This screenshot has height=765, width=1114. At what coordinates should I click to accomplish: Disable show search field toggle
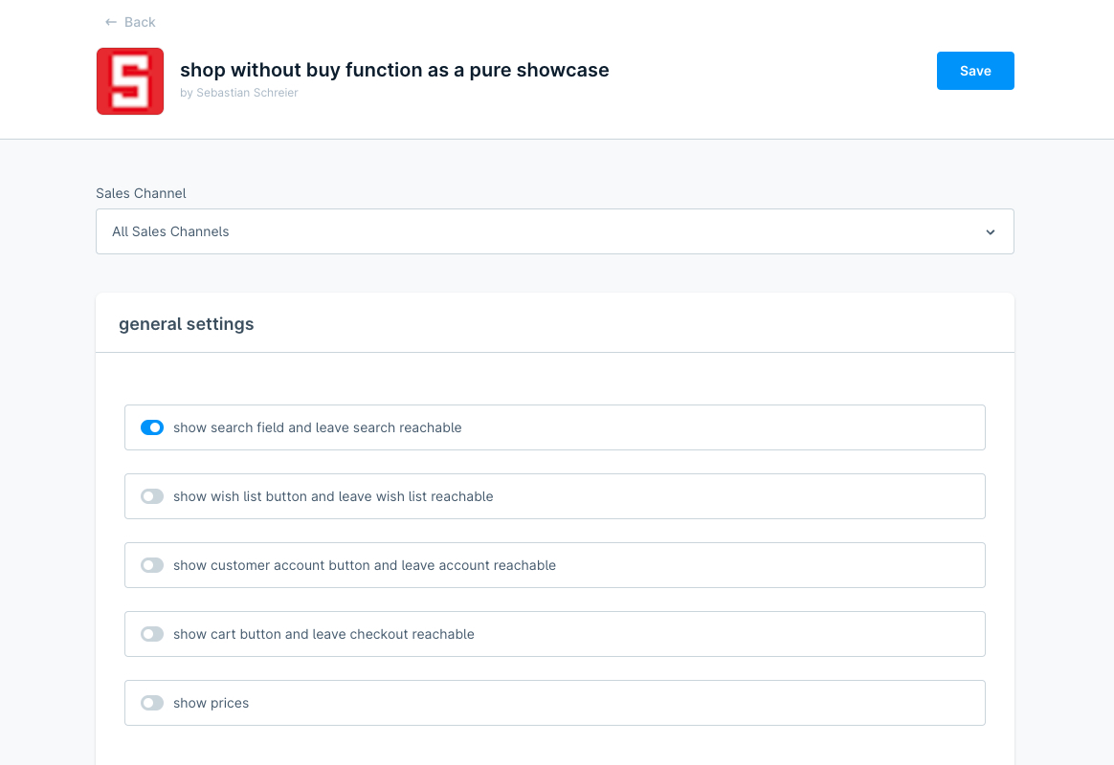[x=152, y=427]
